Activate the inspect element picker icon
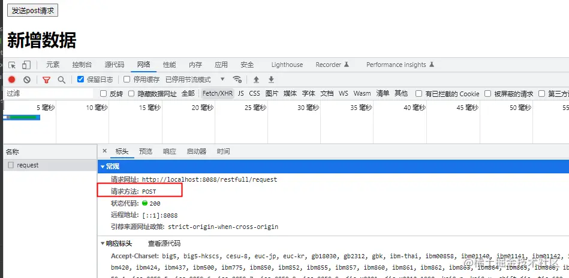569x278 pixels. pos(12,65)
